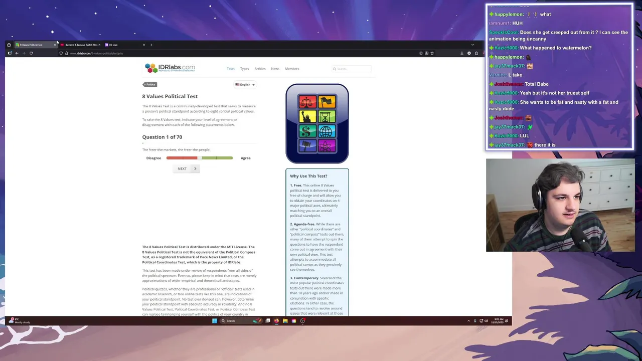Click the weather widget on taskbar
The width and height of the screenshot is (642, 361).
pos(19,321)
